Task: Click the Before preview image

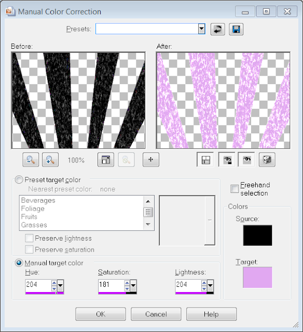Action: click(x=78, y=100)
